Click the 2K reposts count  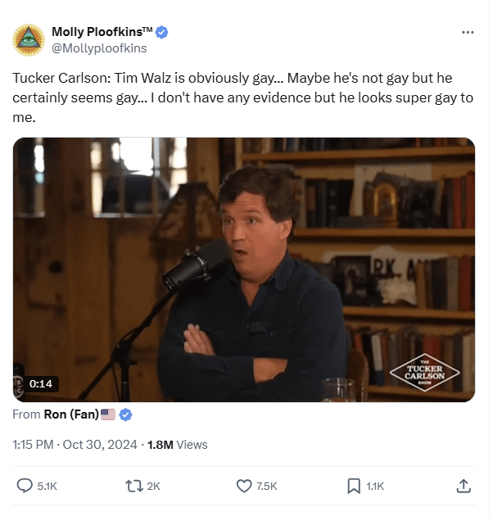click(153, 486)
